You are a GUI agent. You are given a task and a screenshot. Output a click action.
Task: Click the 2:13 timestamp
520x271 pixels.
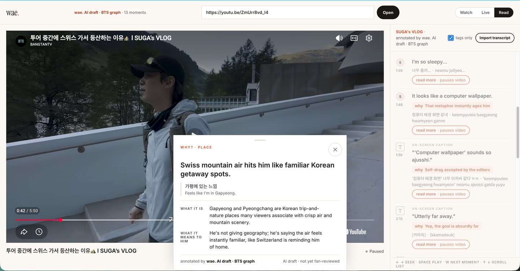pos(399,219)
